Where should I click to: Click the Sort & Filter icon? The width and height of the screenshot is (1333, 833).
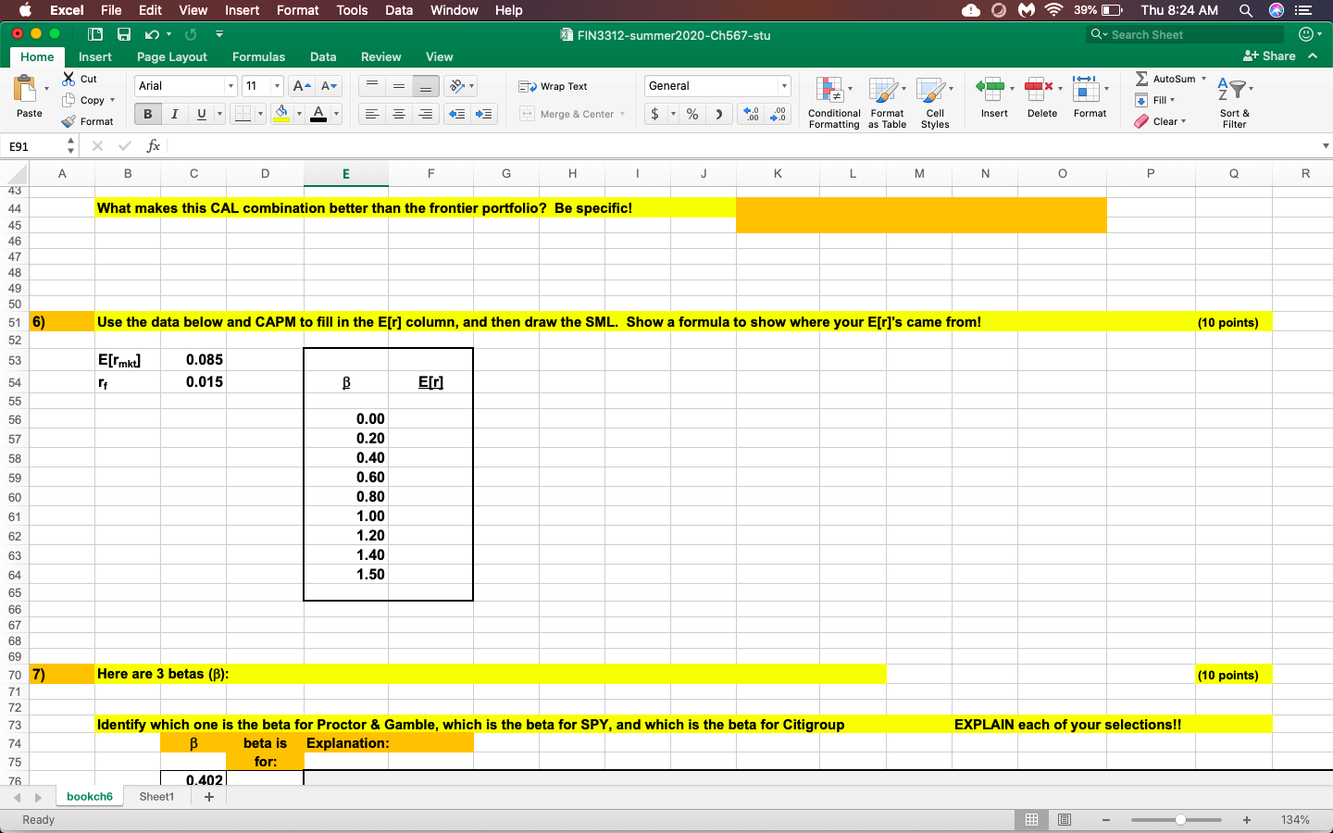pos(1234,102)
